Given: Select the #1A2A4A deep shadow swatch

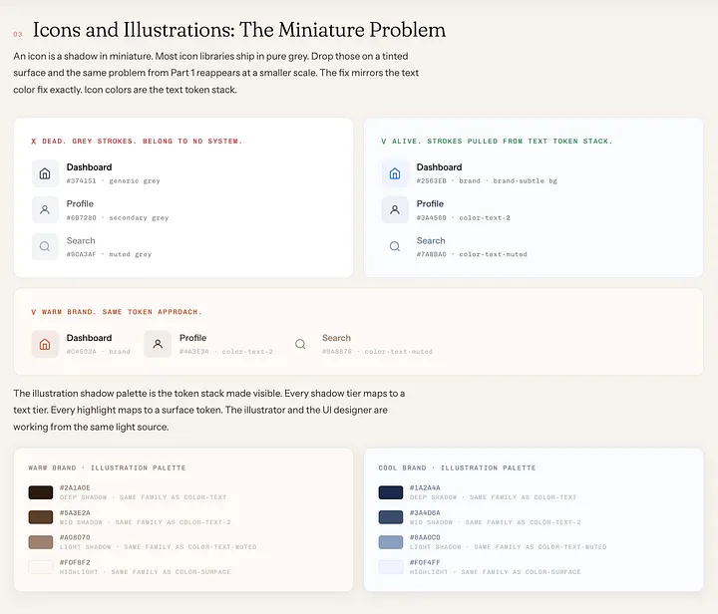Looking at the screenshot, I should 391,492.
